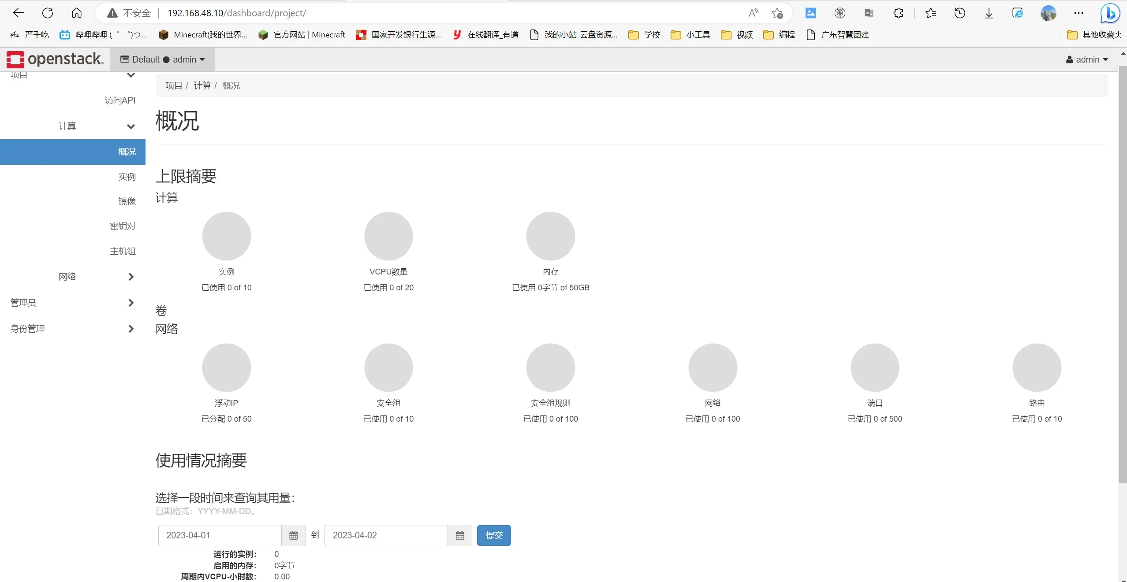The height and width of the screenshot is (582, 1127).
Task: Click 项目 in the breadcrumb
Action: (174, 85)
